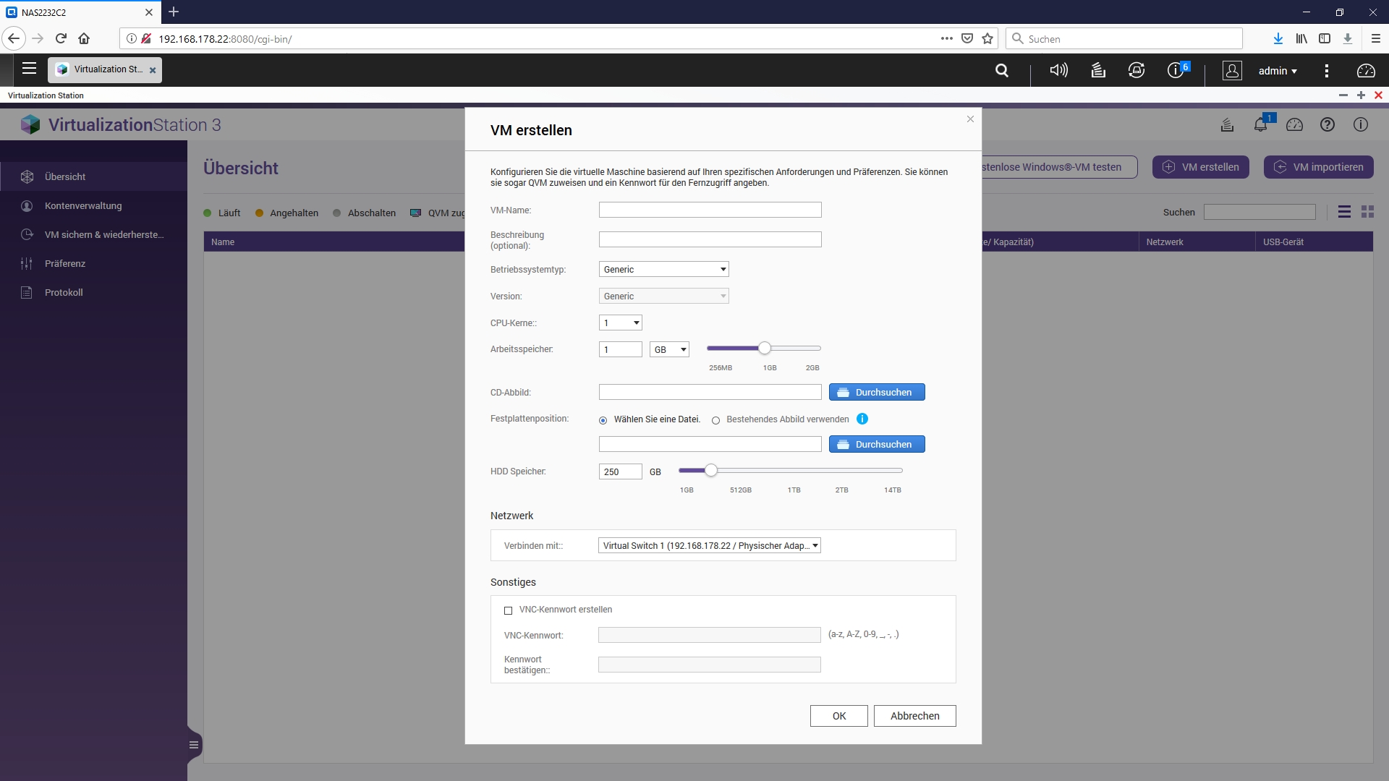Open the QTS main hamburger menu
Image resolution: width=1389 pixels, height=781 pixels.
[29, 69]
